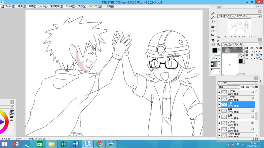Open Windows Store from the taskbar

pyautogui.click(x=40, y=144)
